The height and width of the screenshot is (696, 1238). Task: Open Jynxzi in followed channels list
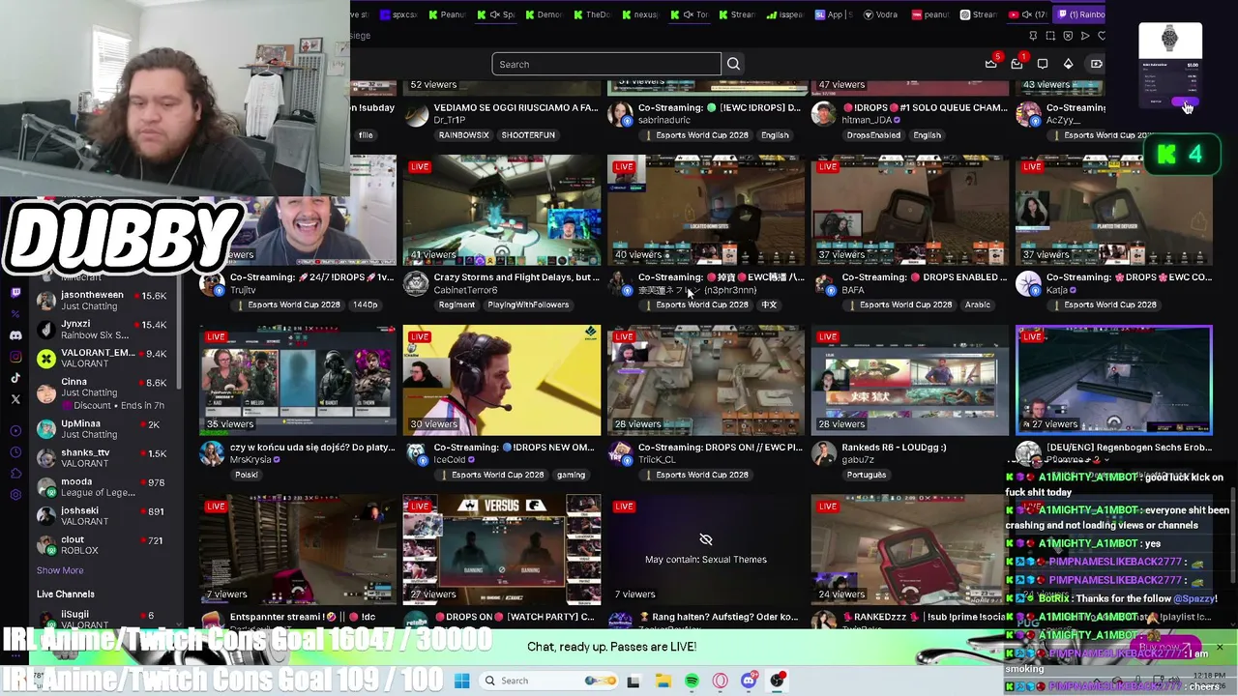click(106, 330)
